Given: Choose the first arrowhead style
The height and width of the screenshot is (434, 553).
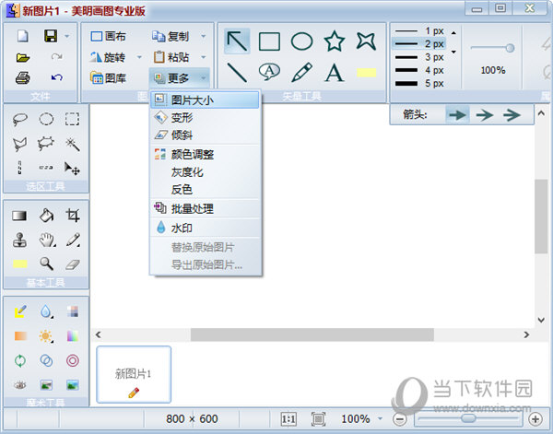Looking at the screenshot, I should click(x=457, y=114).
